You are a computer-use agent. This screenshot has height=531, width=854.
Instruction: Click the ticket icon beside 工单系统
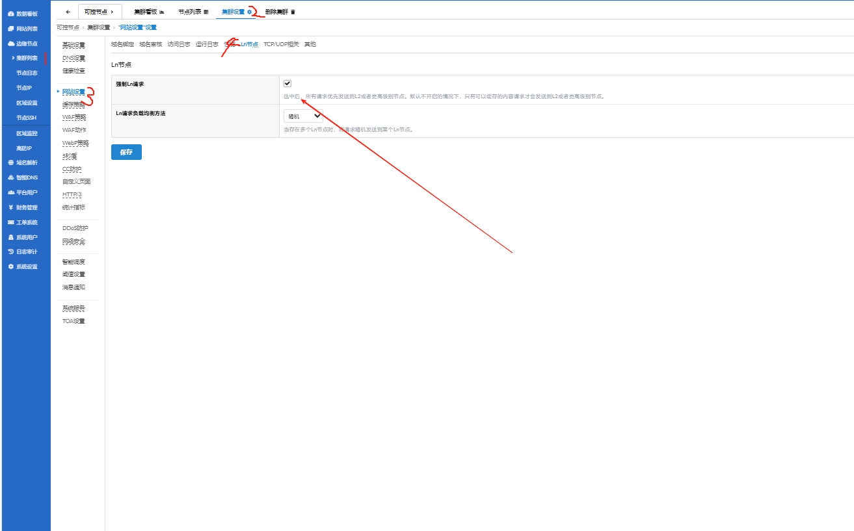[11, 222]
